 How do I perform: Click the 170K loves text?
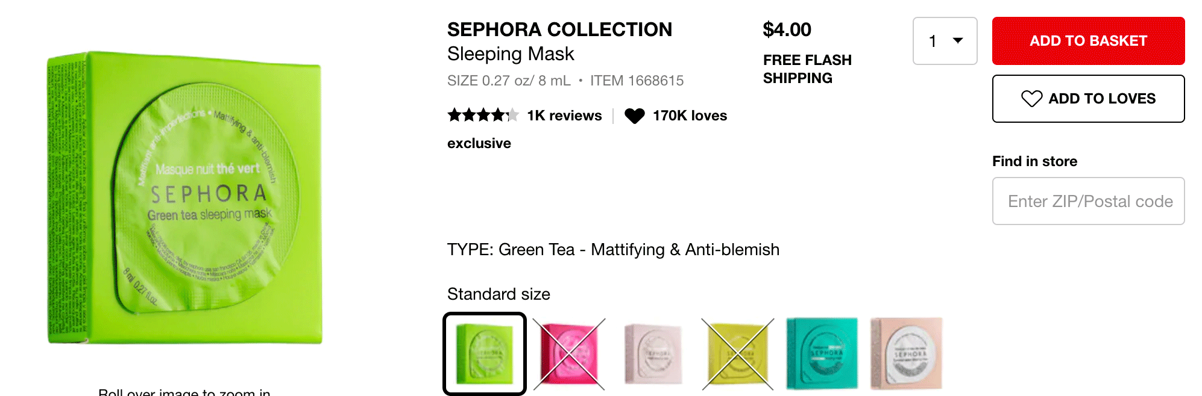click(690, 116)
